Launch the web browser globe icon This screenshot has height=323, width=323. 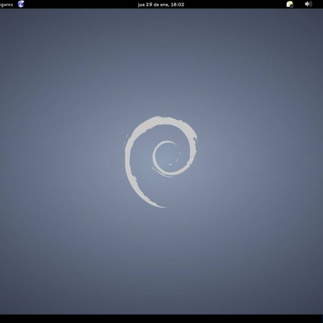click(21, 4)
